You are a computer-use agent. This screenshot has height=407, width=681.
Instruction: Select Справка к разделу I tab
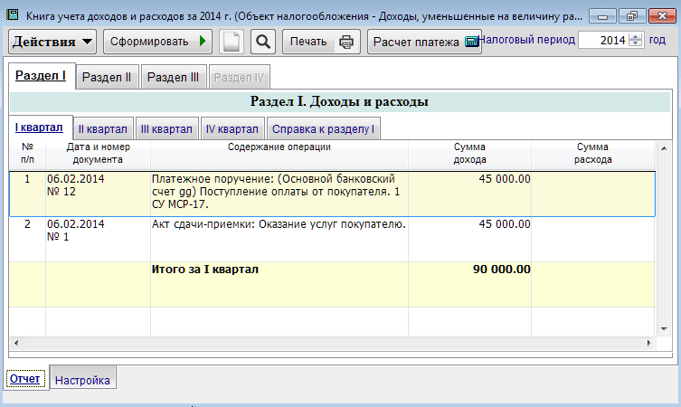pos(323,129)
